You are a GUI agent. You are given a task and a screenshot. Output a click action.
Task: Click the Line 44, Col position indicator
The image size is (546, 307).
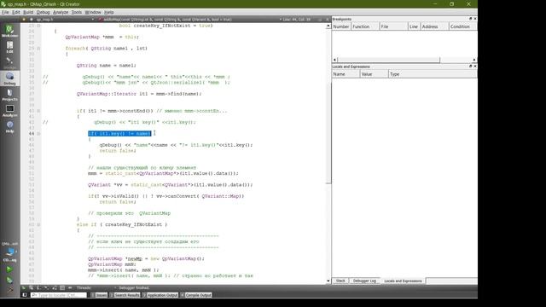[x=297, y=20]
